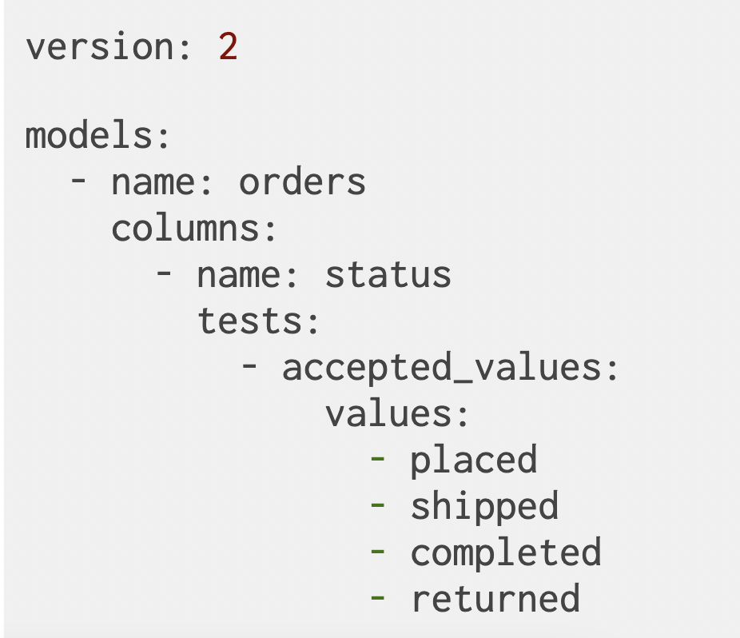Click the "returned" list value
The image size is (740, 638).
click(495, 599)
